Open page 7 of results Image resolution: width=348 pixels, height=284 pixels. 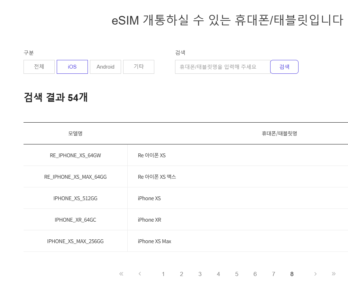tap(273, 274)
